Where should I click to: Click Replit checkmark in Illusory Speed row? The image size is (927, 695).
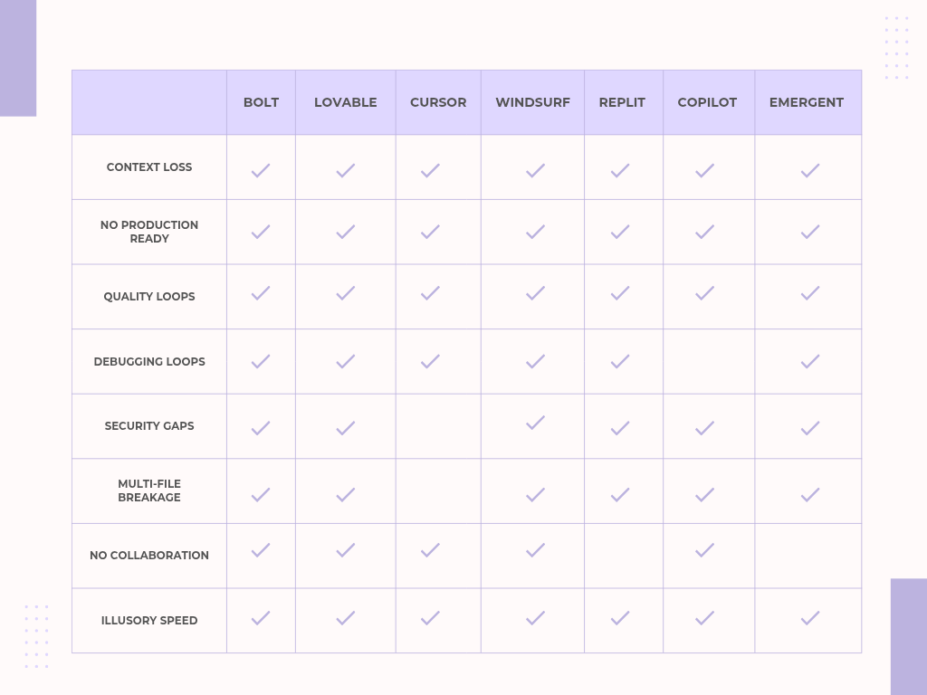coord(620,618)
